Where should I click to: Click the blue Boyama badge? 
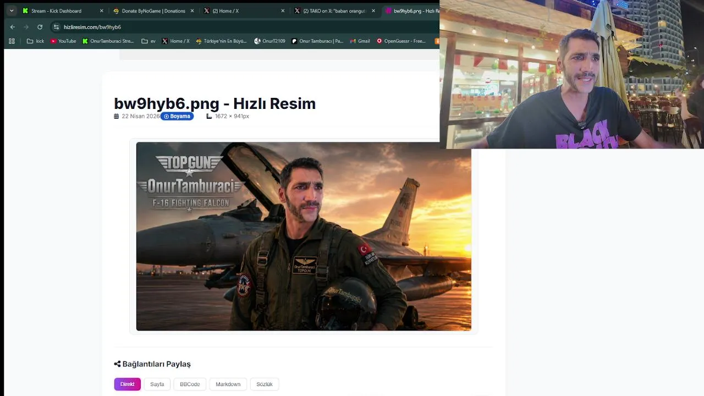(x=177, y=116)
